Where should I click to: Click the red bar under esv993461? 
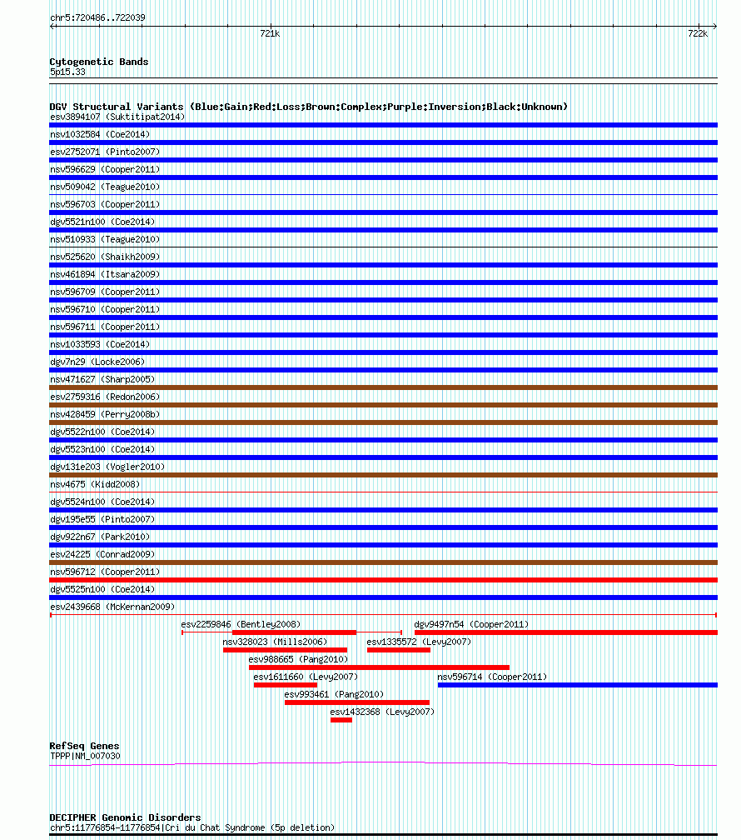356,702
